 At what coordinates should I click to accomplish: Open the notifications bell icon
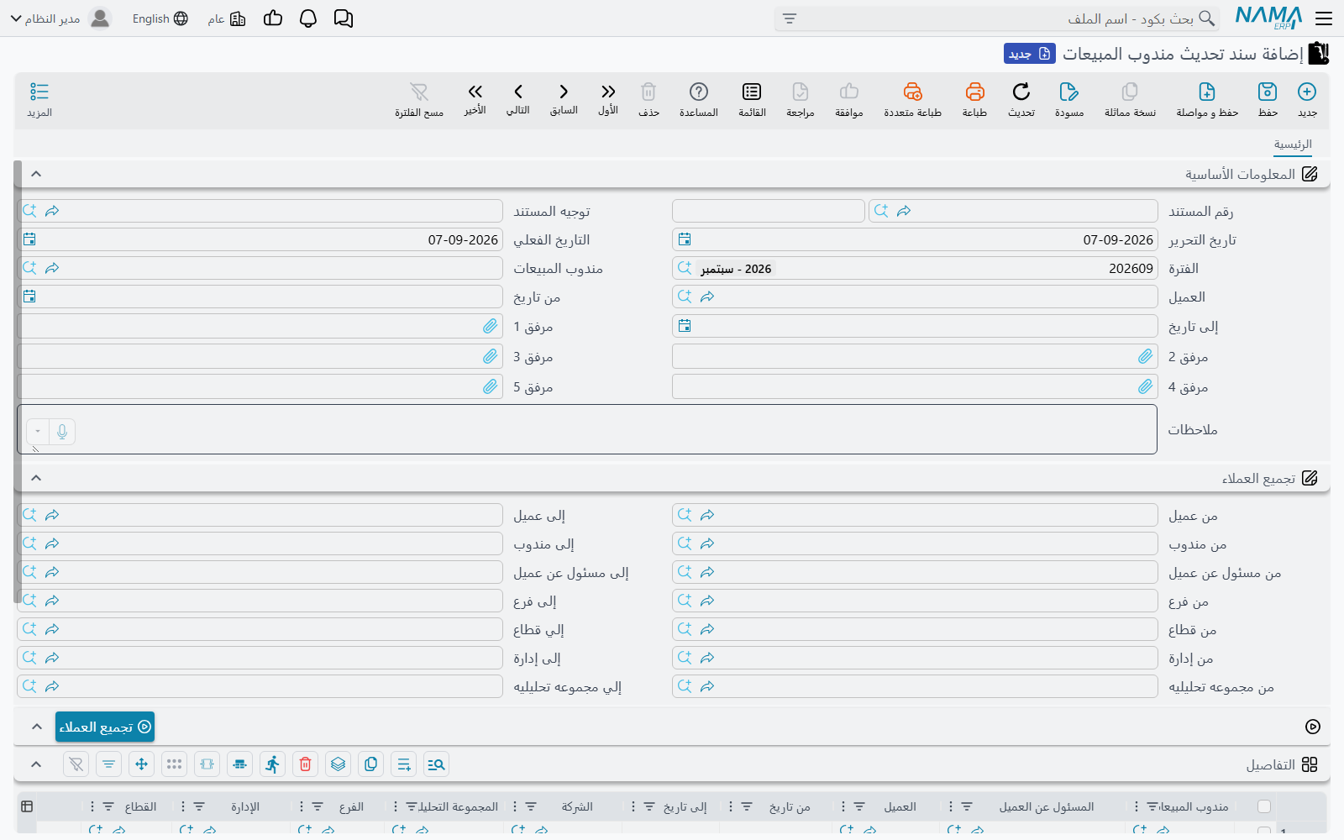[308, 18]
